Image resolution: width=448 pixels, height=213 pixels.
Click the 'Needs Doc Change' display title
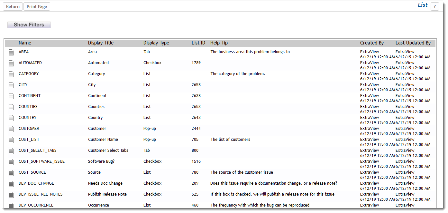click(x=105, y=183)
